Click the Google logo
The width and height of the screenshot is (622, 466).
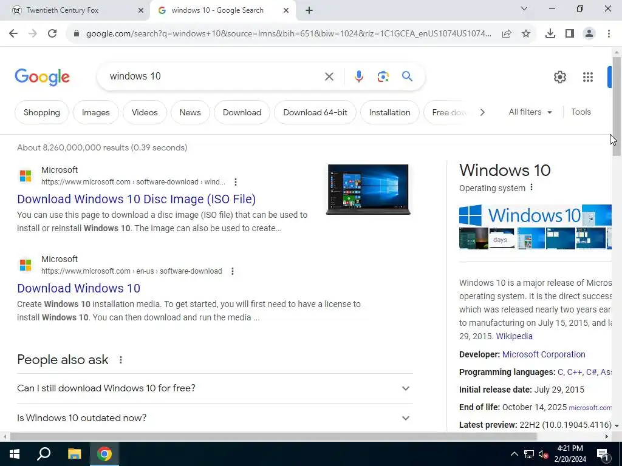click(x=42, y=77)
